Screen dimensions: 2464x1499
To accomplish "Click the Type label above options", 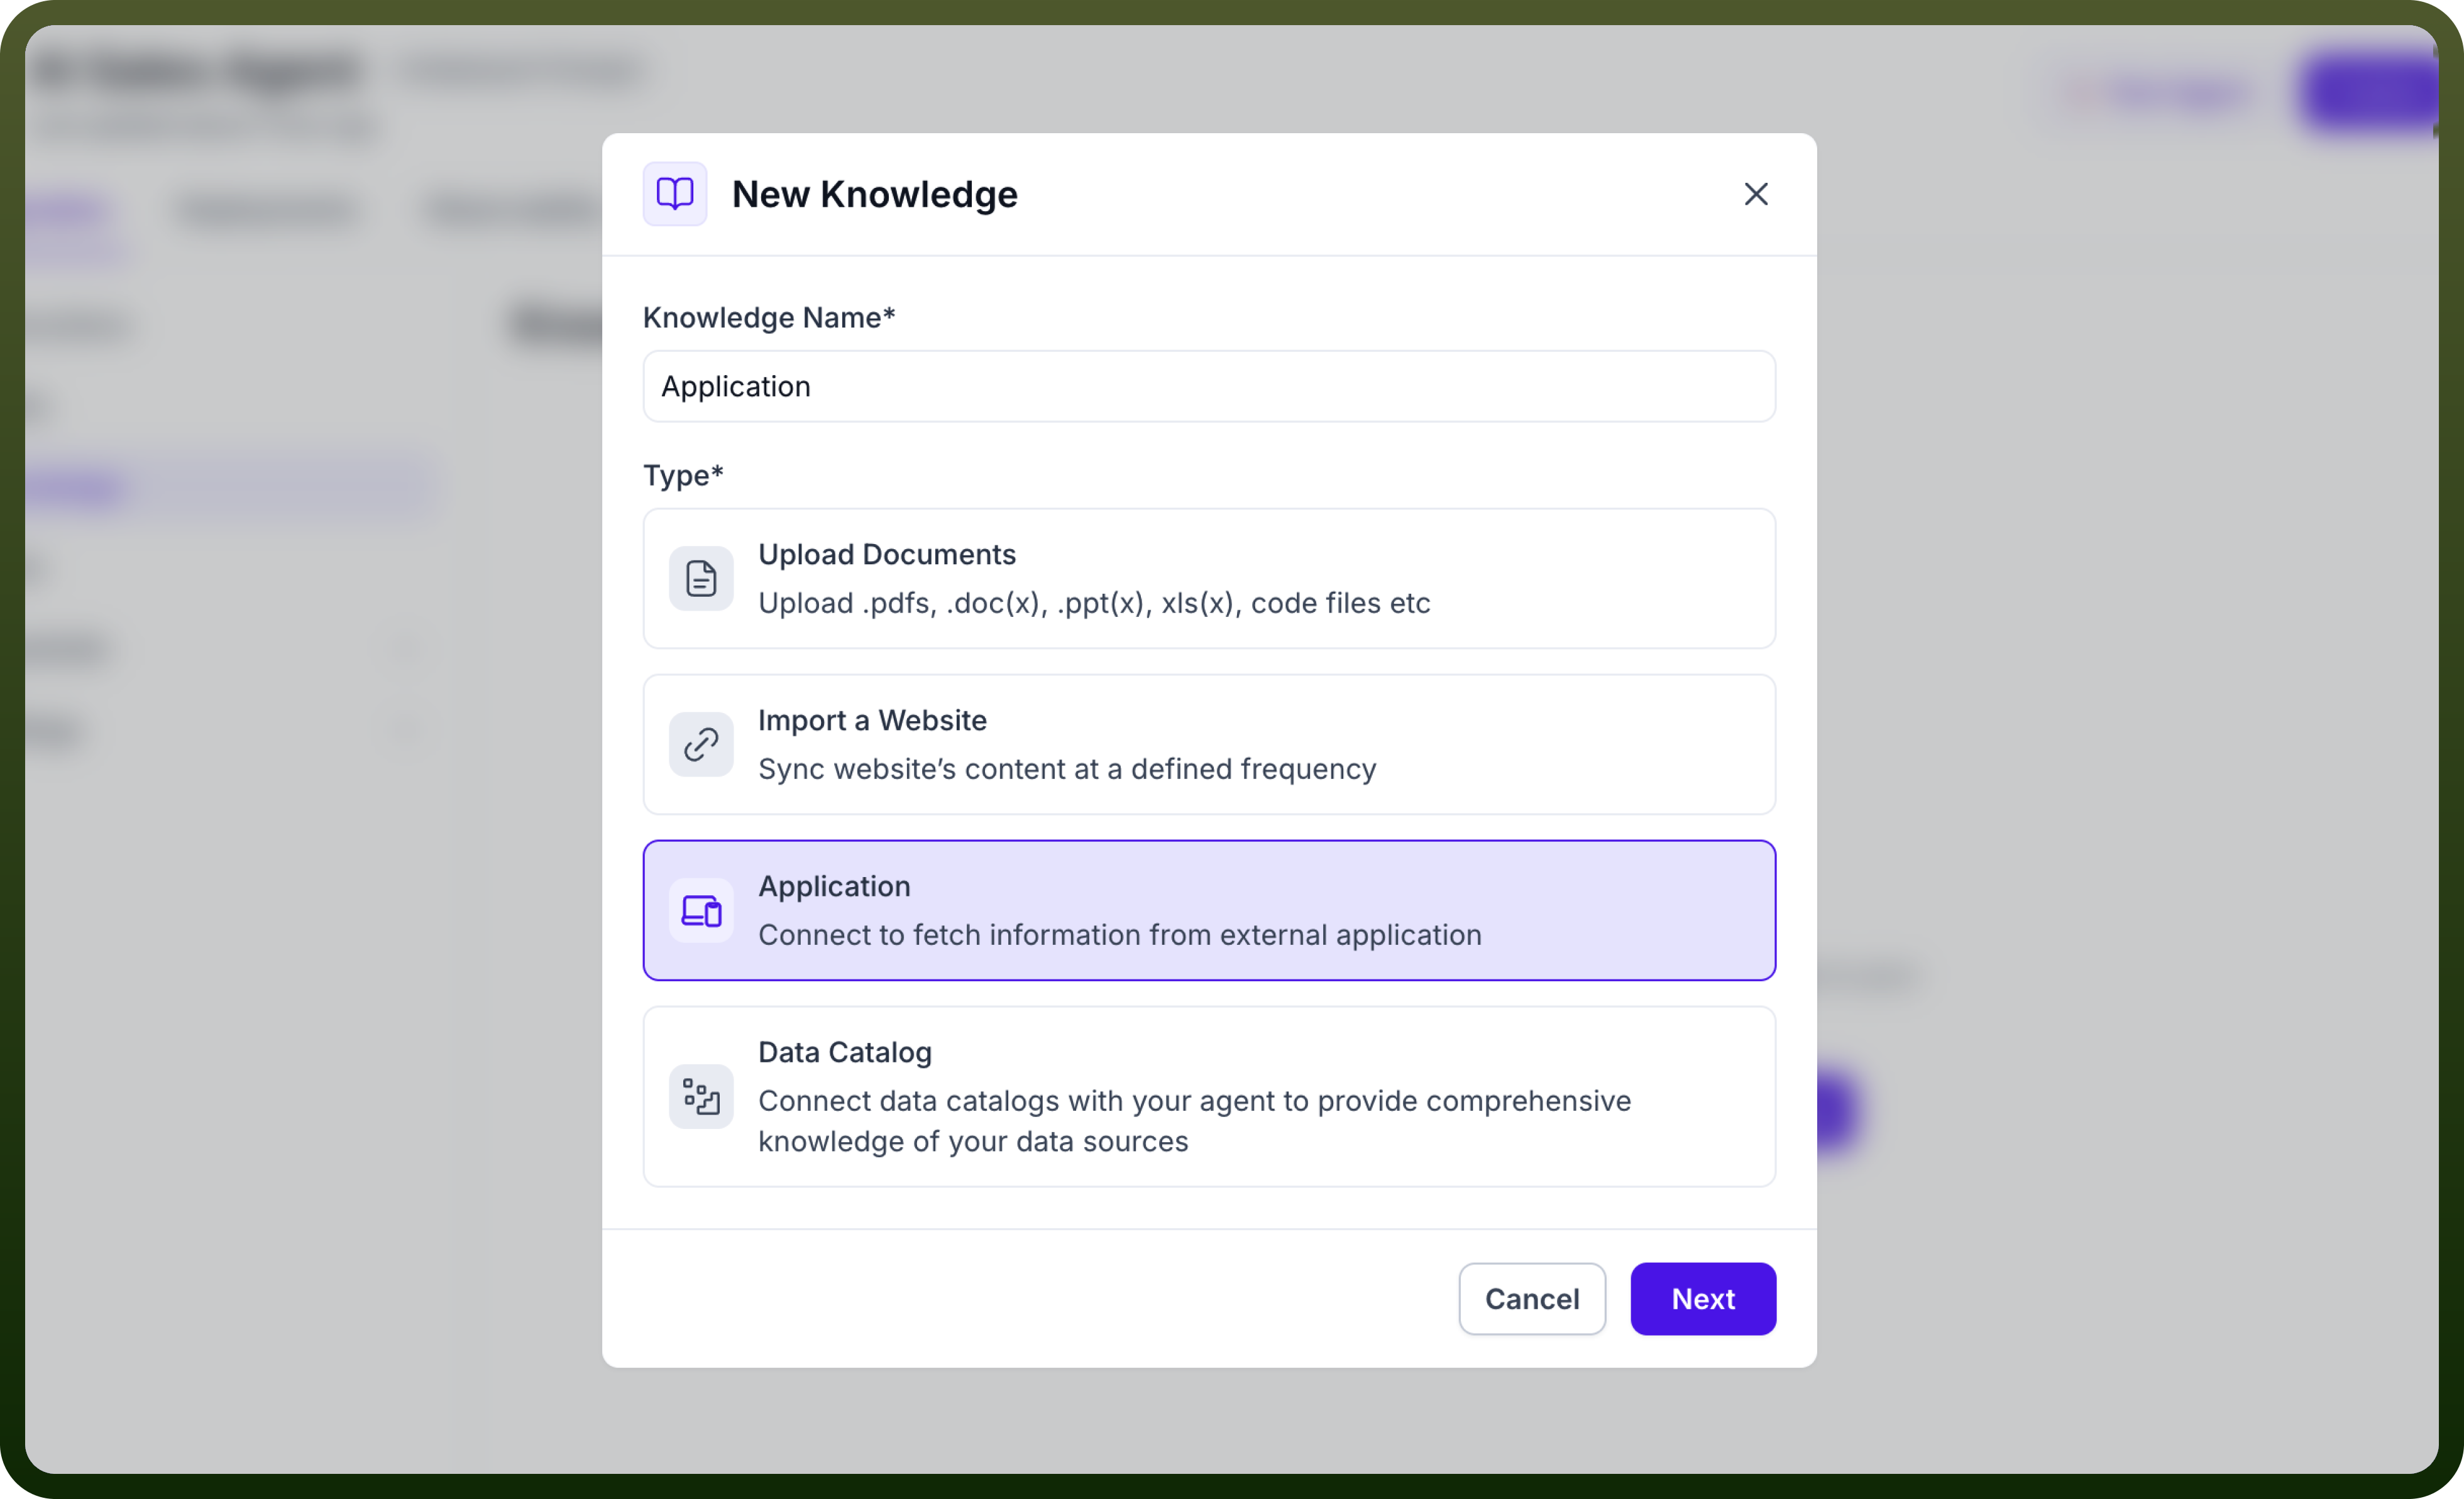I will click(x=683, y=475).
